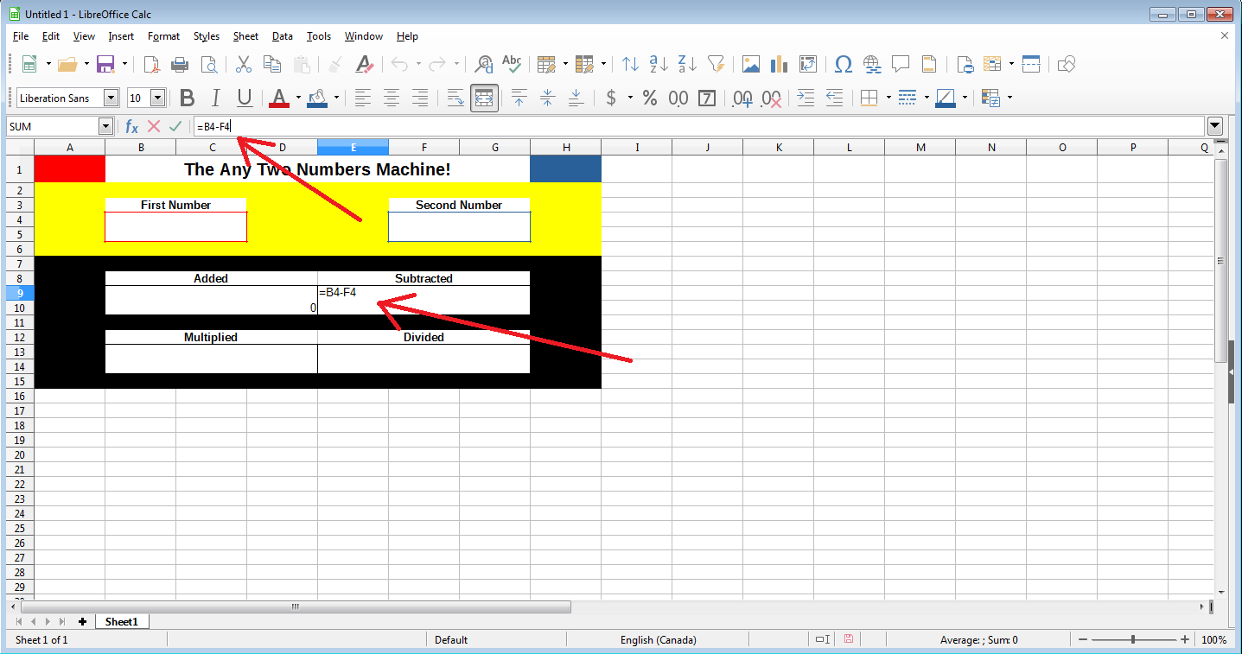Insert special character with Omega icon

pos(844,64)
